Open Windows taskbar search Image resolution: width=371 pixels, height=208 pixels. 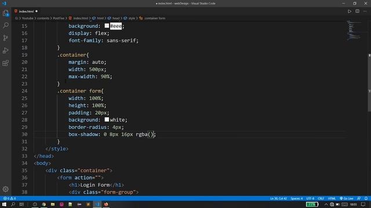click(x=13, y=205)
